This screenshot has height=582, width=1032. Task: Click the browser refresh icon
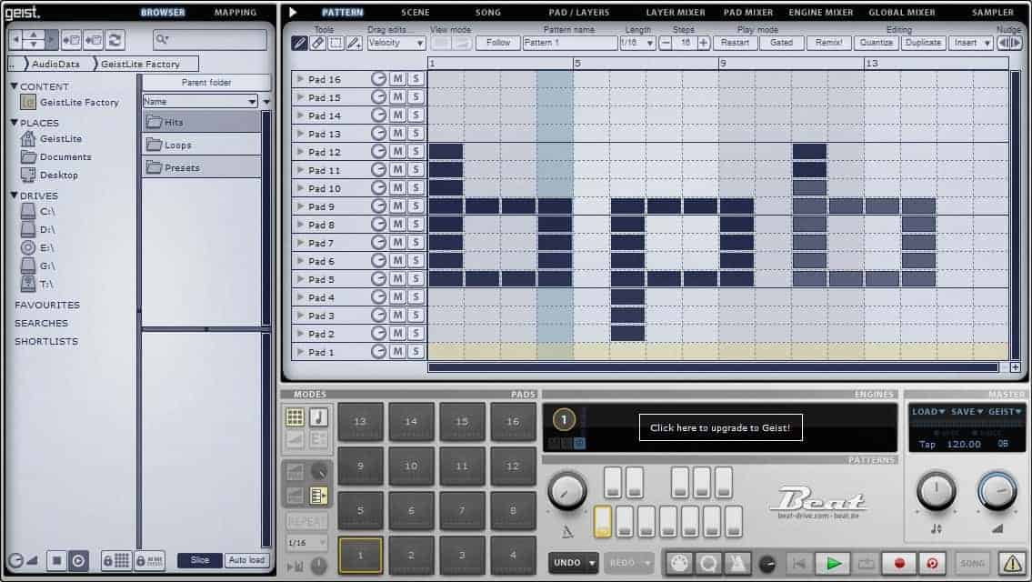(x=115, y=40)
